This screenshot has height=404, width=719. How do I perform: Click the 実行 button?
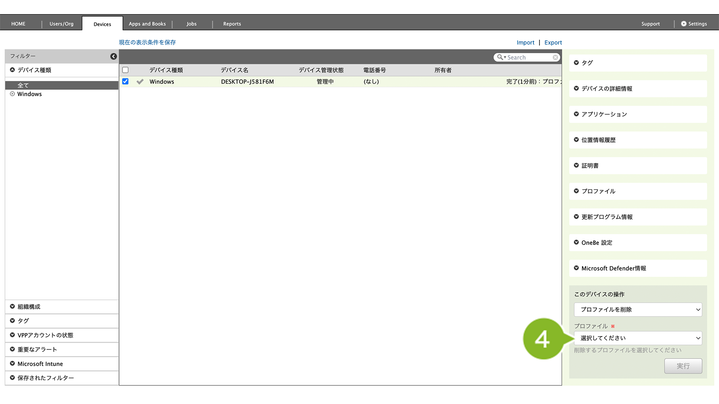[x=683, y=366]
